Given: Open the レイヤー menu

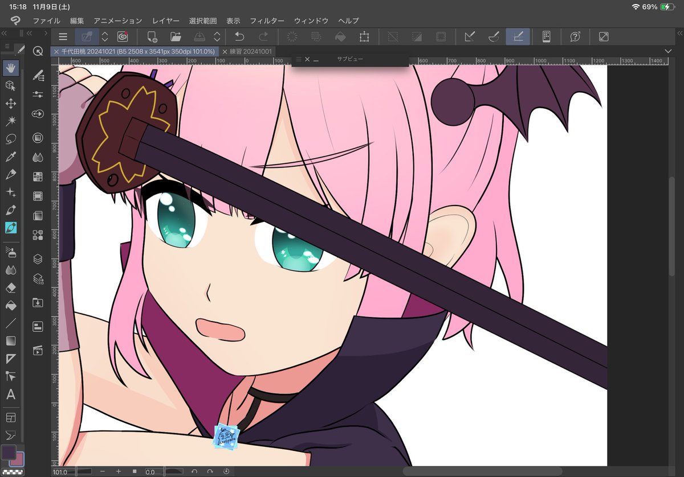Looking at the screenshot, I should 166,20.
